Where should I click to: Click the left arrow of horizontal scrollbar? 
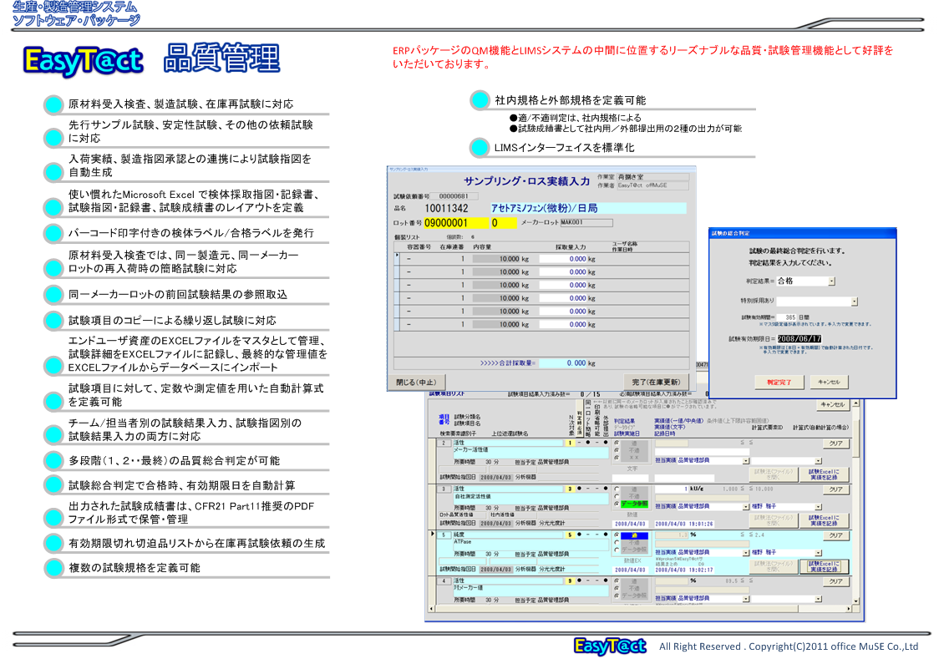430,609
